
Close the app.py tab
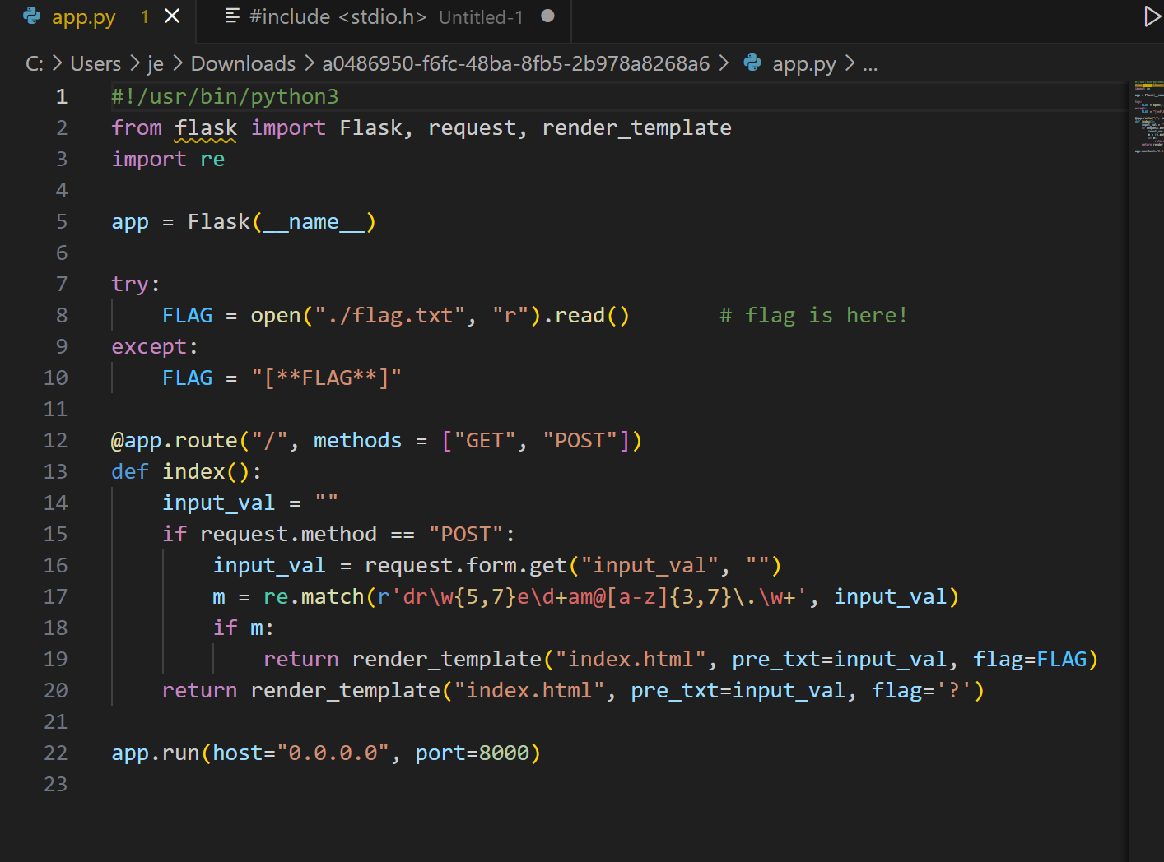point(170,16)
